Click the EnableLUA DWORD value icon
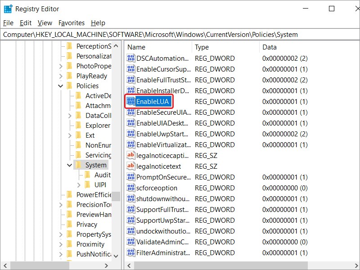 tap(131, 102)
